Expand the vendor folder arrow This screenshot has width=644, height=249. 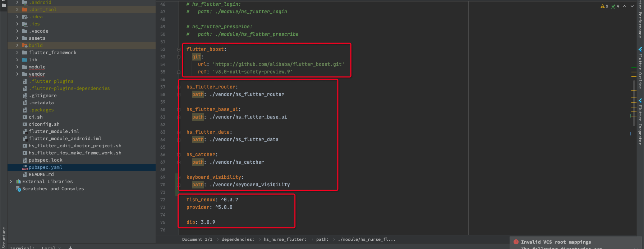point(17,74)
